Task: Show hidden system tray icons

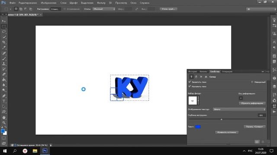Action: pos(244,151)
